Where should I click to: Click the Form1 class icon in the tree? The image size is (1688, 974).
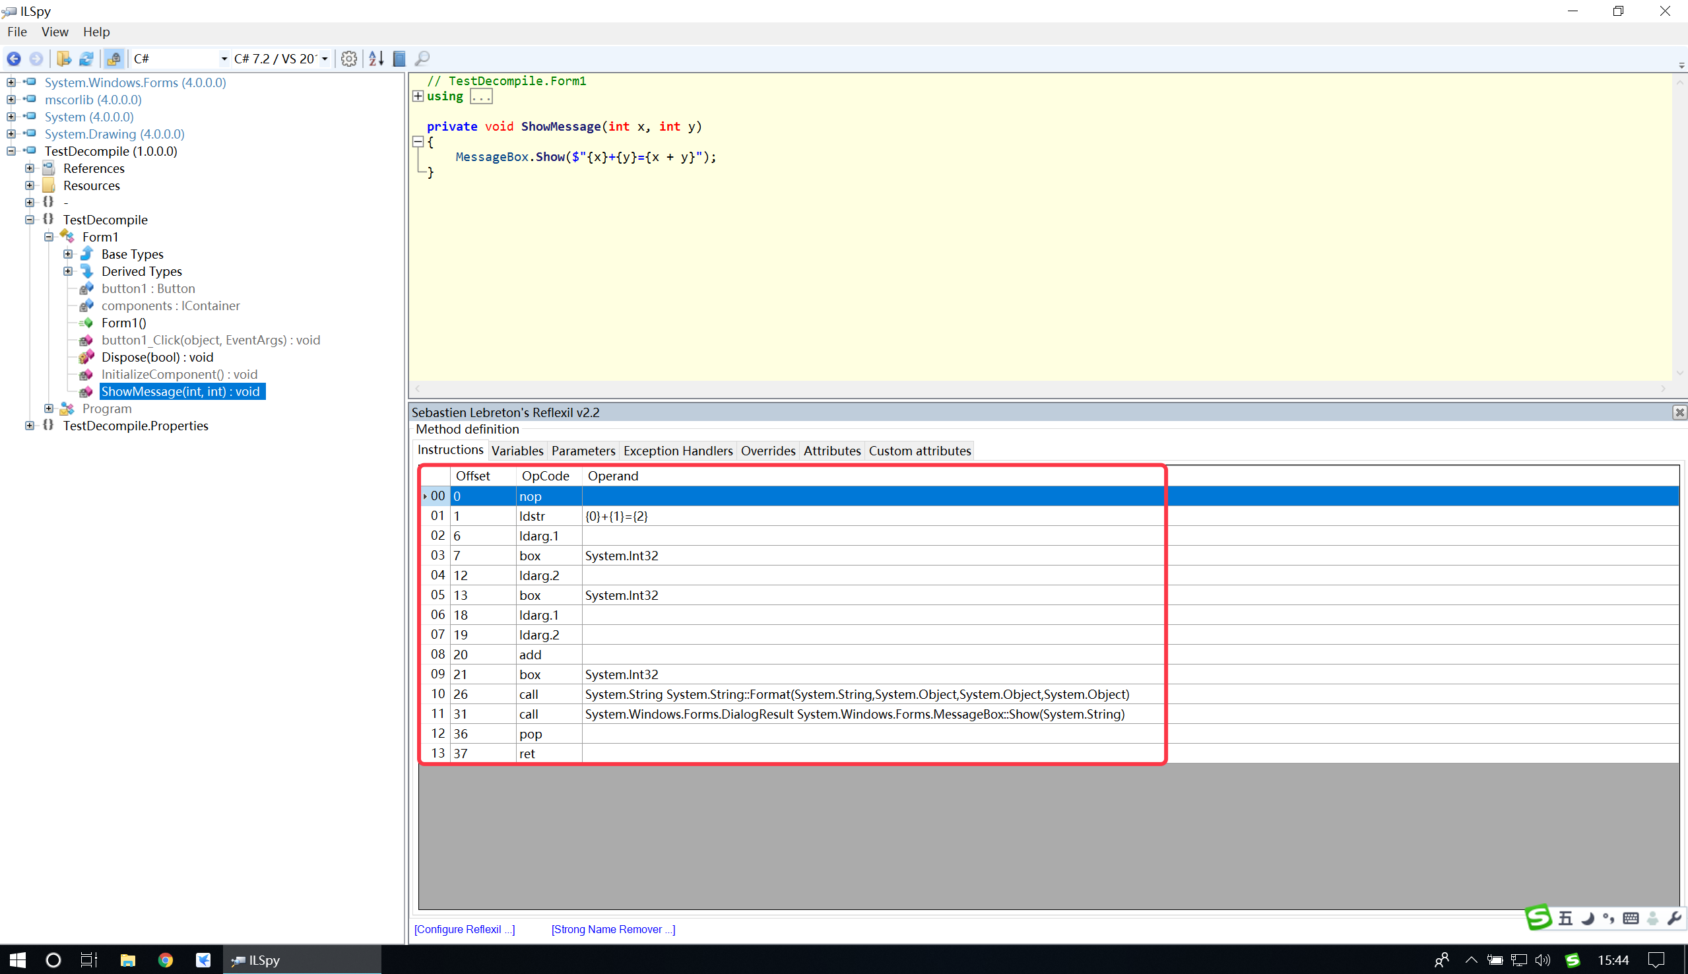[67, 237]
